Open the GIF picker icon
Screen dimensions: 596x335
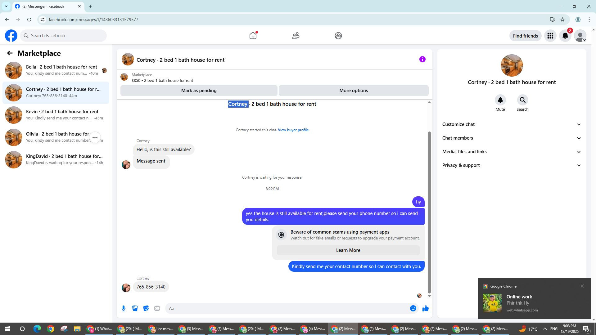157,308
